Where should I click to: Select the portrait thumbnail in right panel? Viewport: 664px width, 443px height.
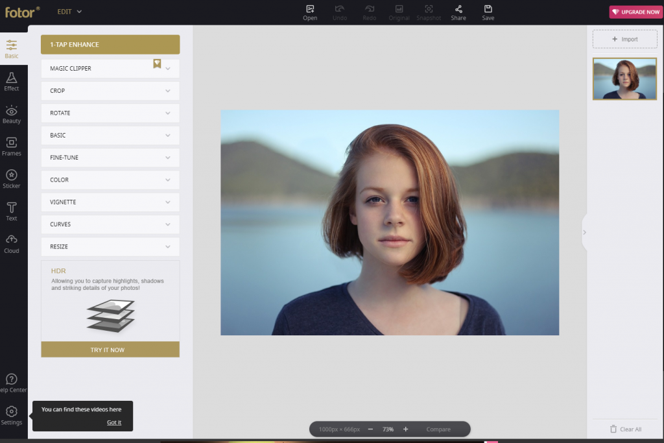[x=624, y=78]
